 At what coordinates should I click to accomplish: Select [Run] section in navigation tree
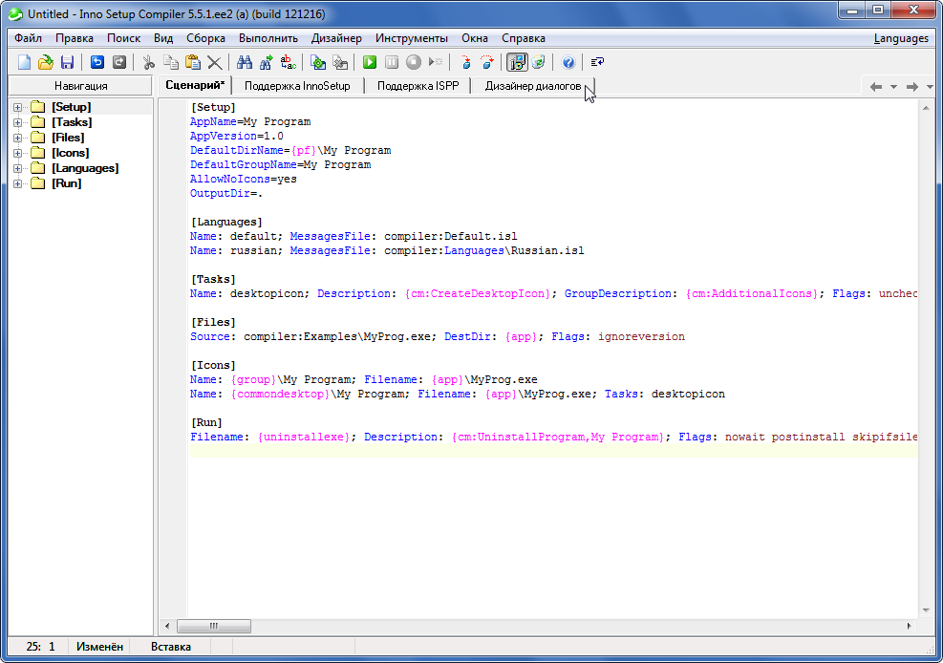coord(66,183)
